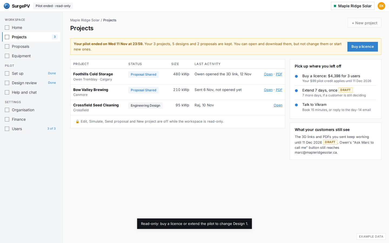Download the Bow Valley Brewing PDF
Viewport: 389px width, 243px height.
[279, 90]
